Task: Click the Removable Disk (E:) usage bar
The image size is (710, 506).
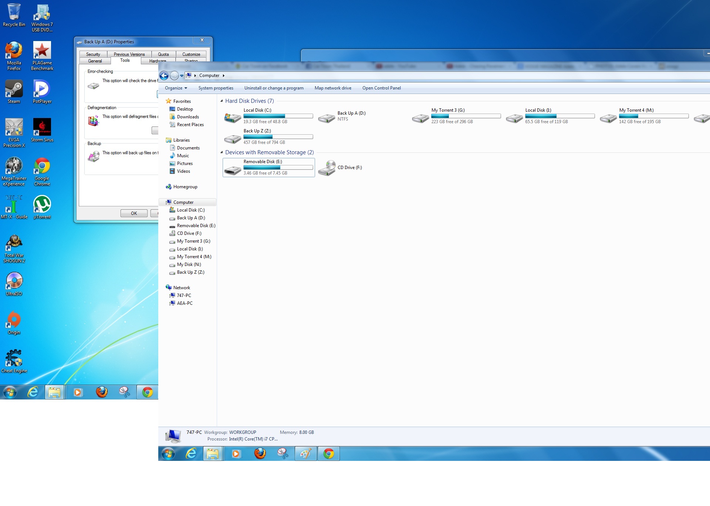Action: tap(278, 168)
